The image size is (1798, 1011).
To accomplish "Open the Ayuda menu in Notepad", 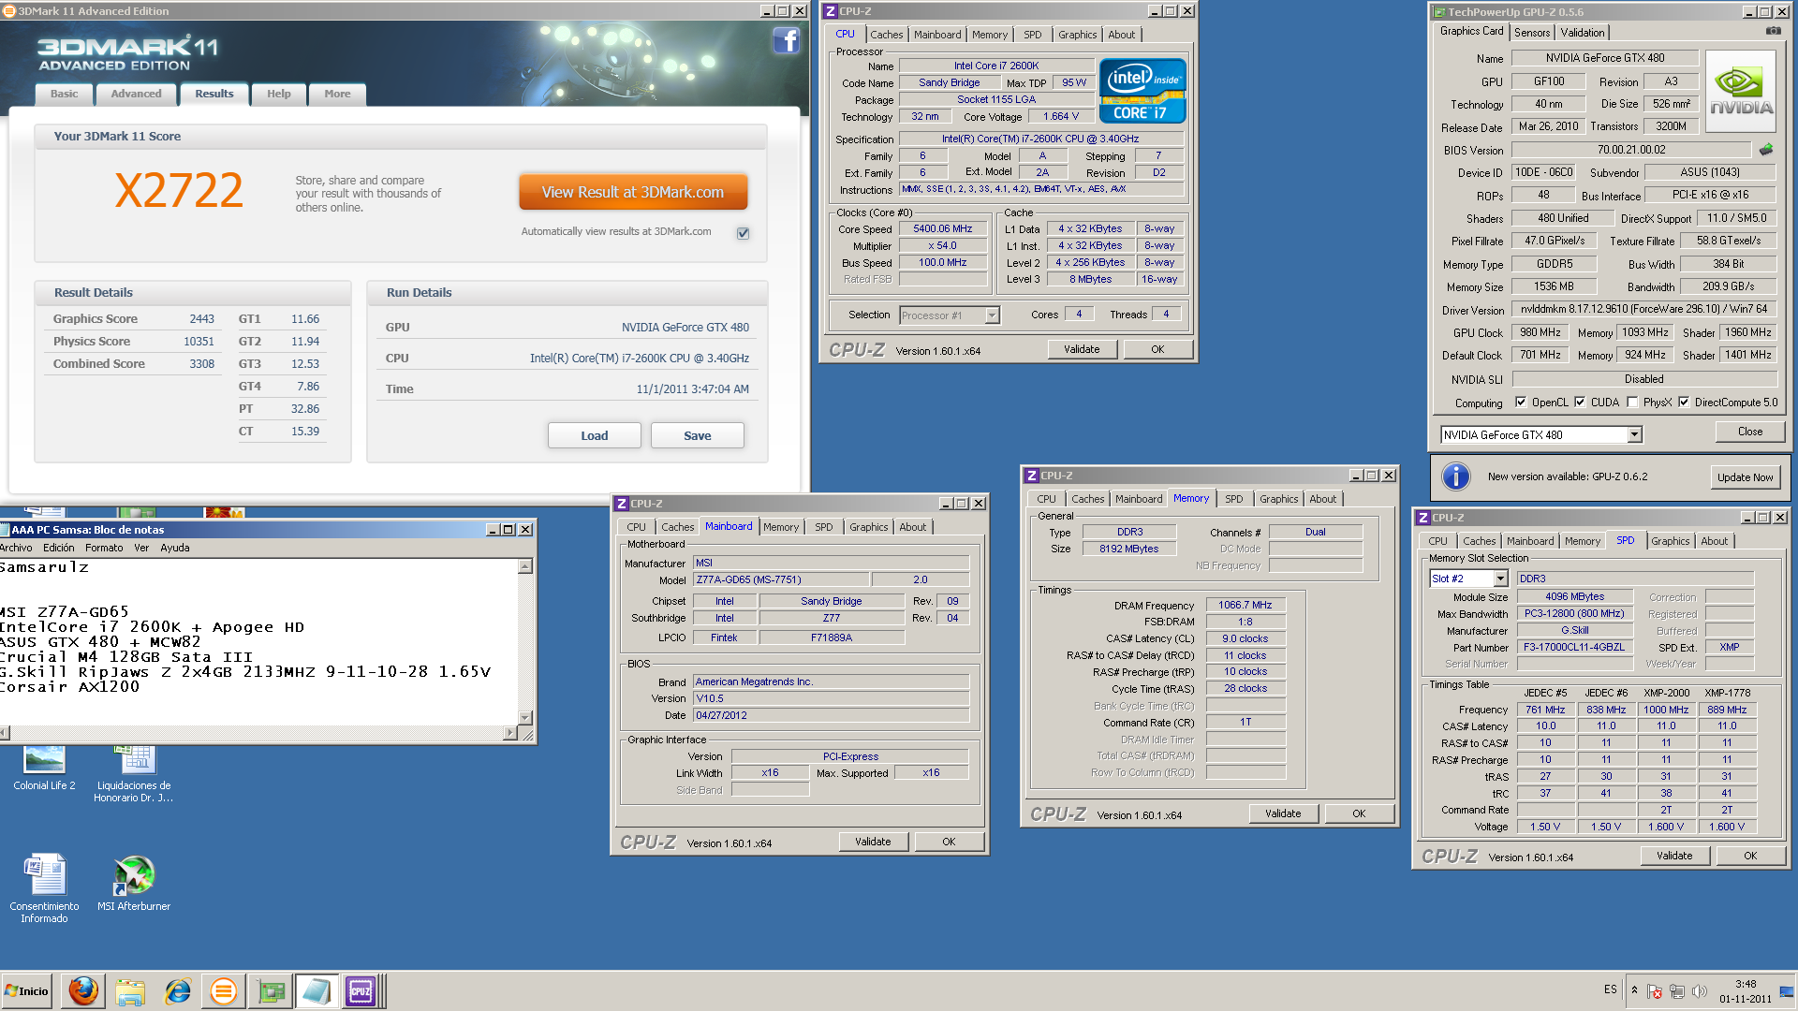I will [175, 548].
